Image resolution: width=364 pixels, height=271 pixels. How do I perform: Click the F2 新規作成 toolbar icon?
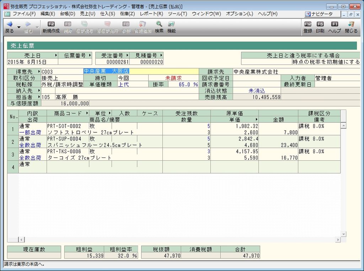(51, 24)
